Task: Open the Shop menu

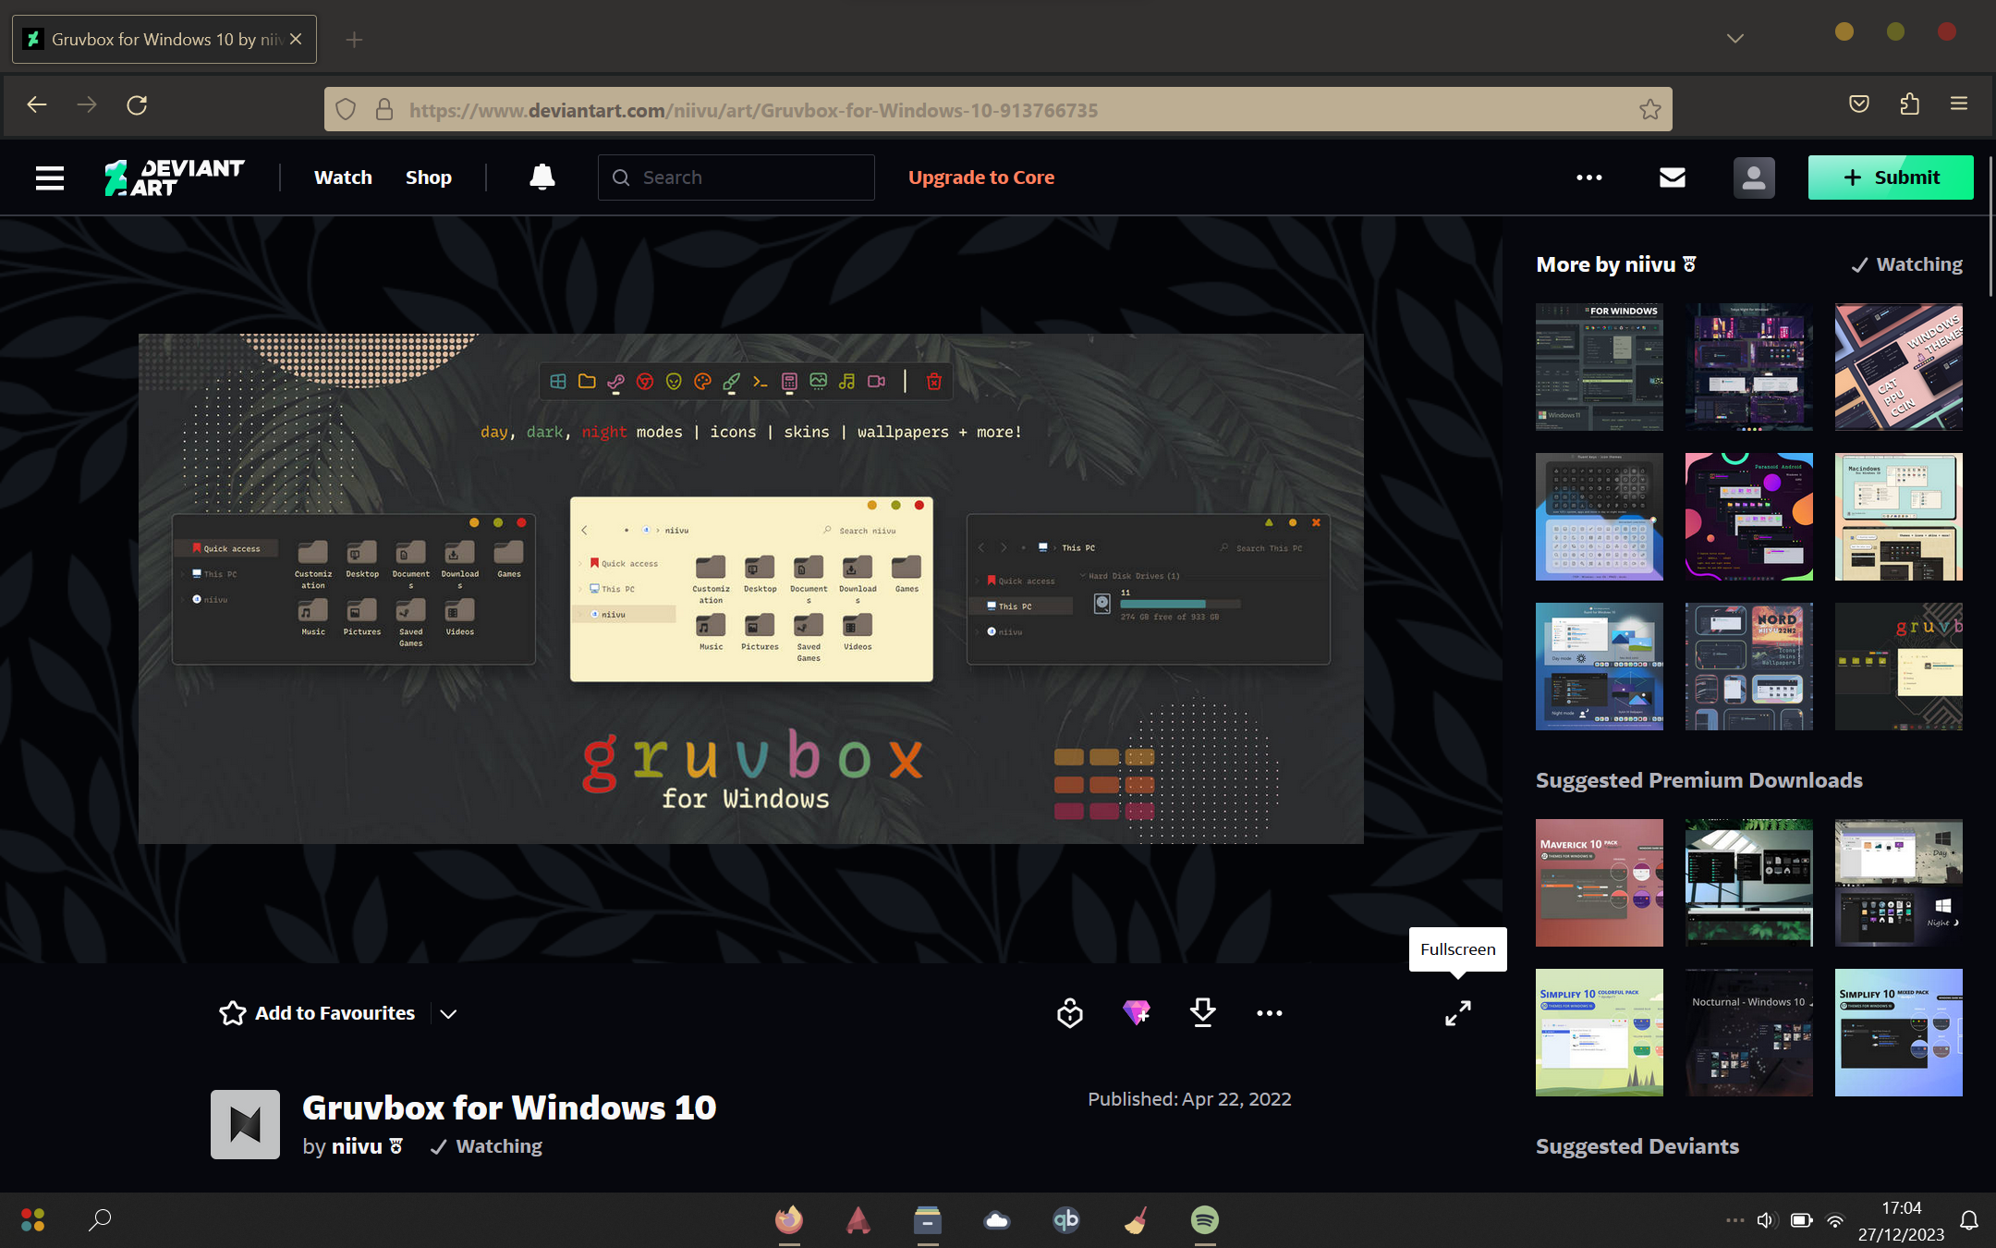Action: 428,177
